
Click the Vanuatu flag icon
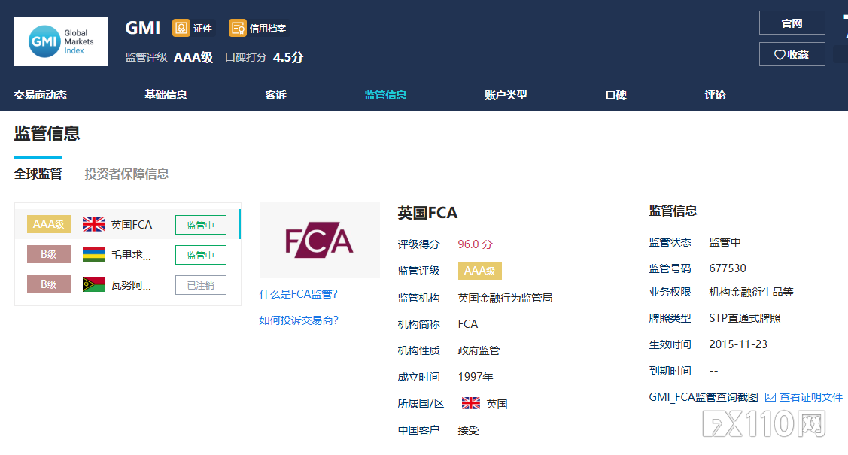point(94,285)
